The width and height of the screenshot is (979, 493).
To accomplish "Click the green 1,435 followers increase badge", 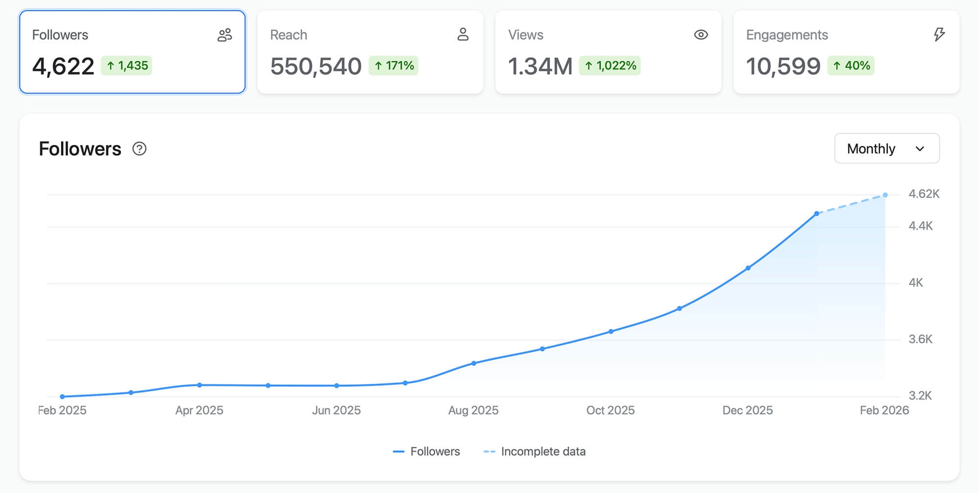I will [127, 66].
